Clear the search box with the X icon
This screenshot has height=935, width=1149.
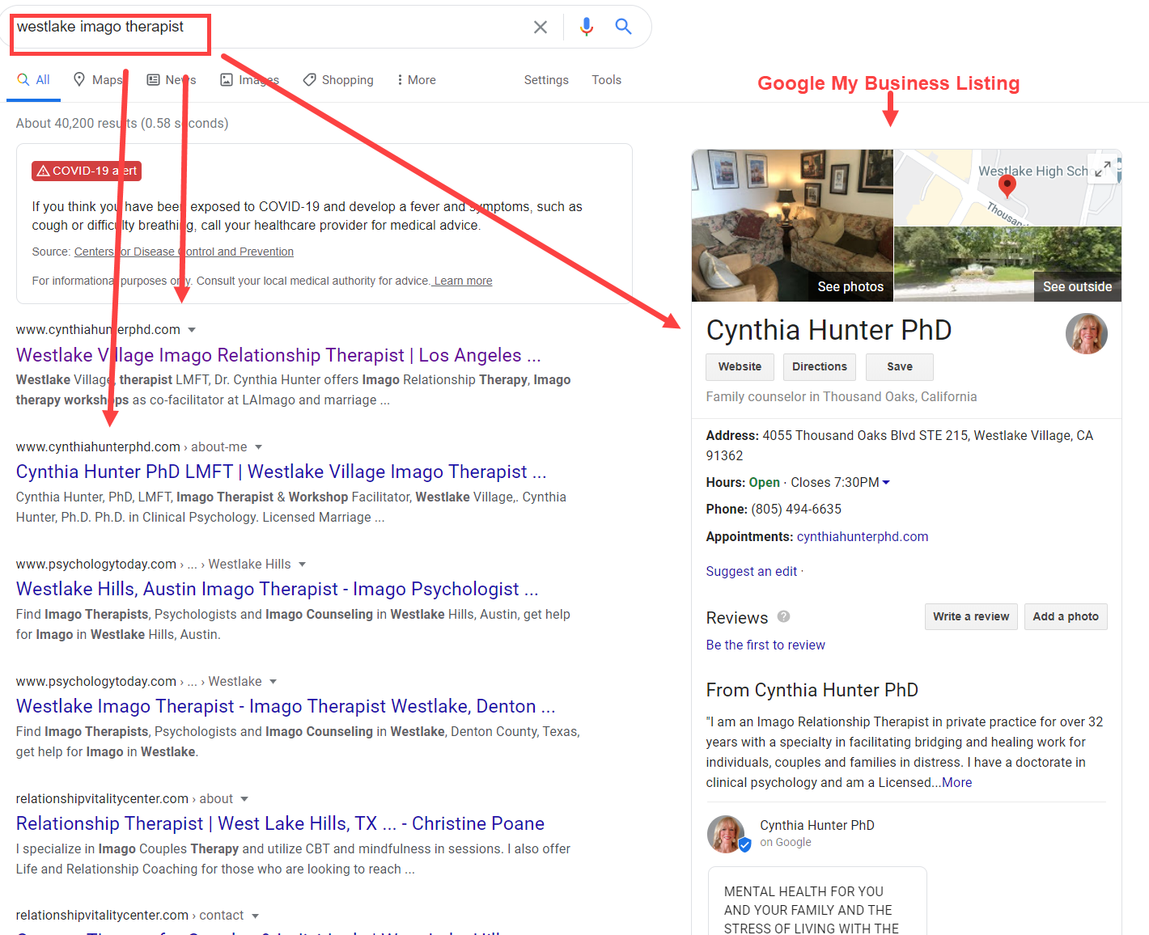point(541,27)
